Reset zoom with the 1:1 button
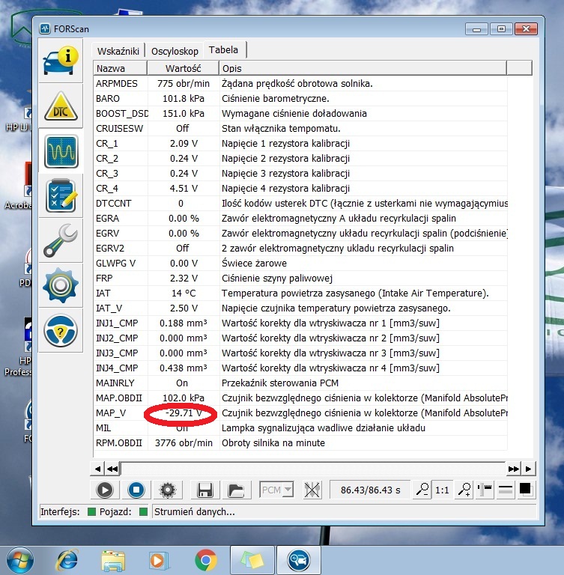 click(443, 490)
